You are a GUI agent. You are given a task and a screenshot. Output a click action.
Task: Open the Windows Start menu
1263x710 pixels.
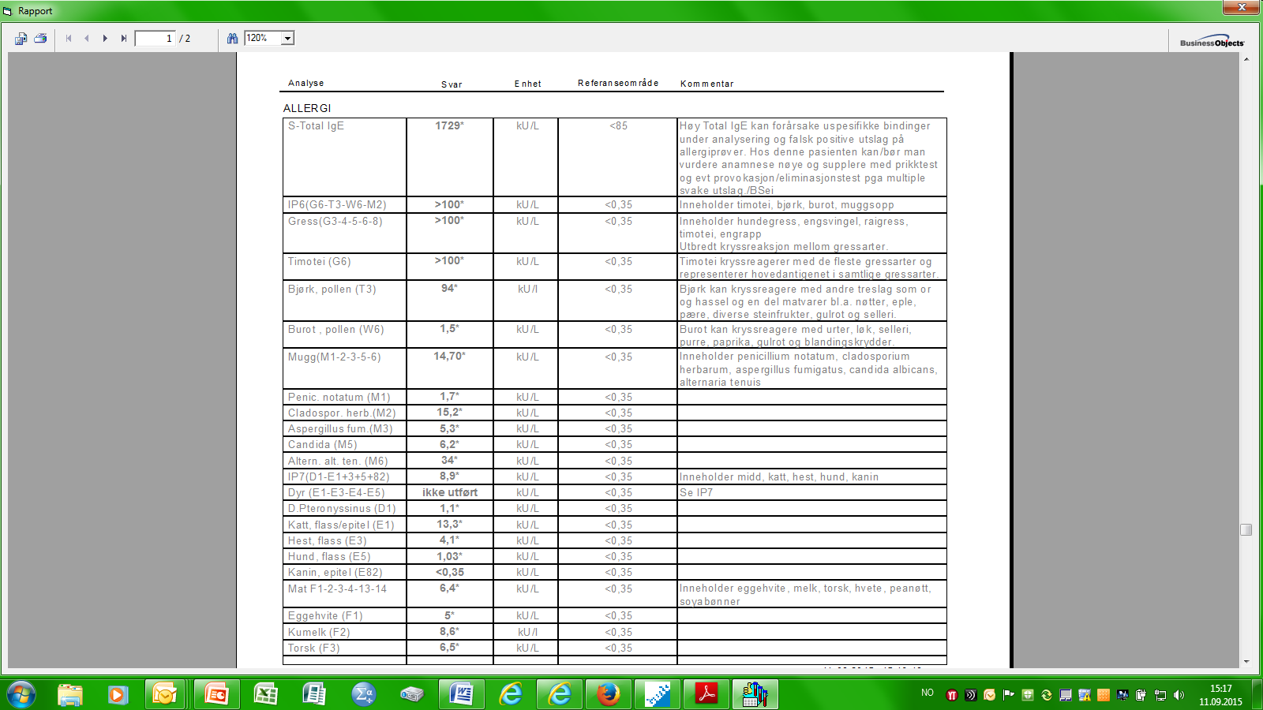pyautogui.click(x=21, y=694)
